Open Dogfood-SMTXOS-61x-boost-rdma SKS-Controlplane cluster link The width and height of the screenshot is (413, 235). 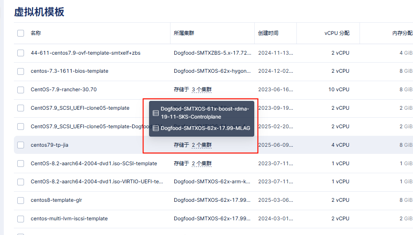(205, 113)
